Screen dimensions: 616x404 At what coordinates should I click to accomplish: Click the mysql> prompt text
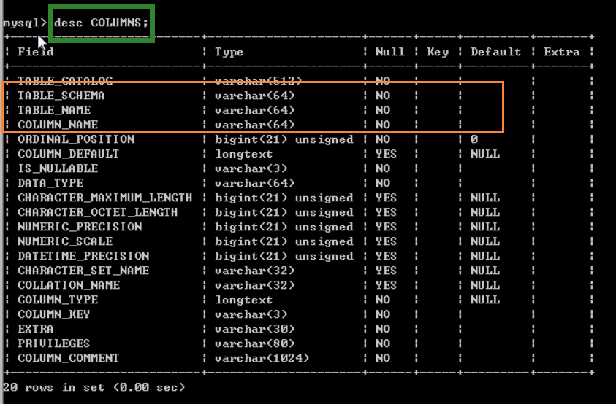coord(25,23)
